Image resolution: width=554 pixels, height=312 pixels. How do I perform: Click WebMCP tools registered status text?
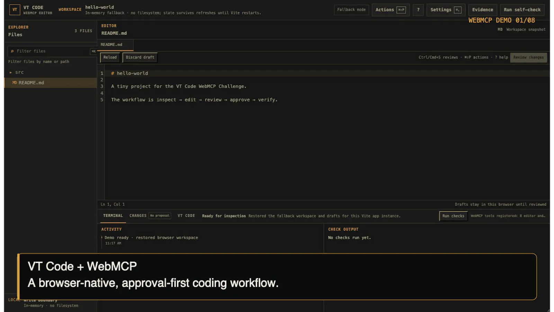508,216
